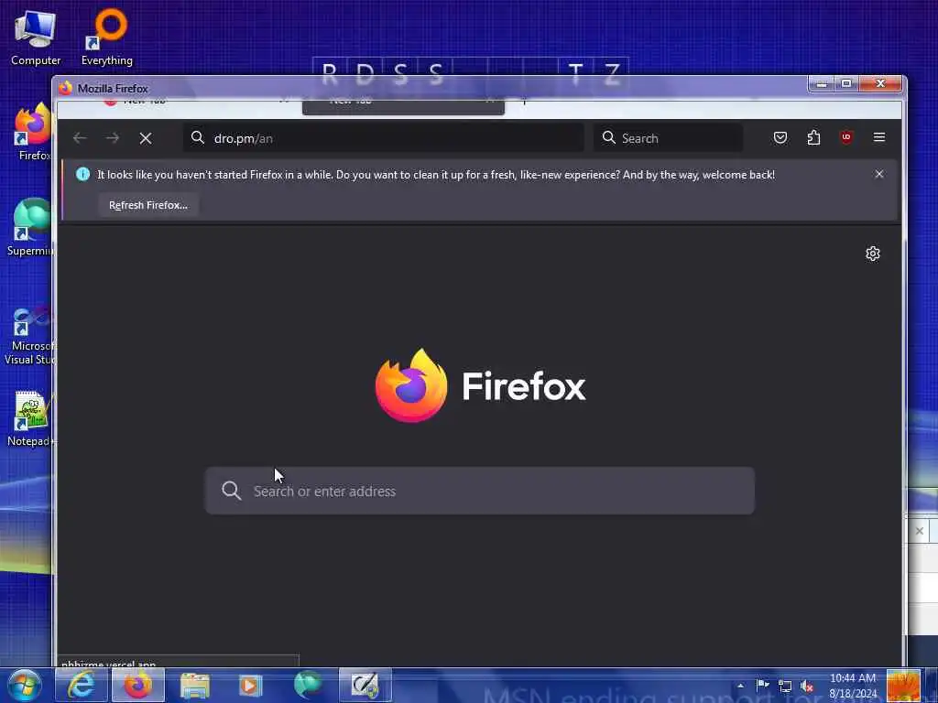
Task: Open Windows Media Player from taskbar
Action: tap(251, 685)
